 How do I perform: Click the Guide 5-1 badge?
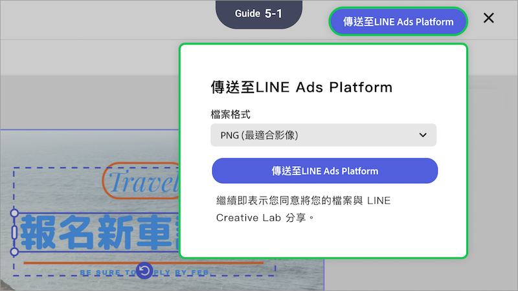coord(258,14)
